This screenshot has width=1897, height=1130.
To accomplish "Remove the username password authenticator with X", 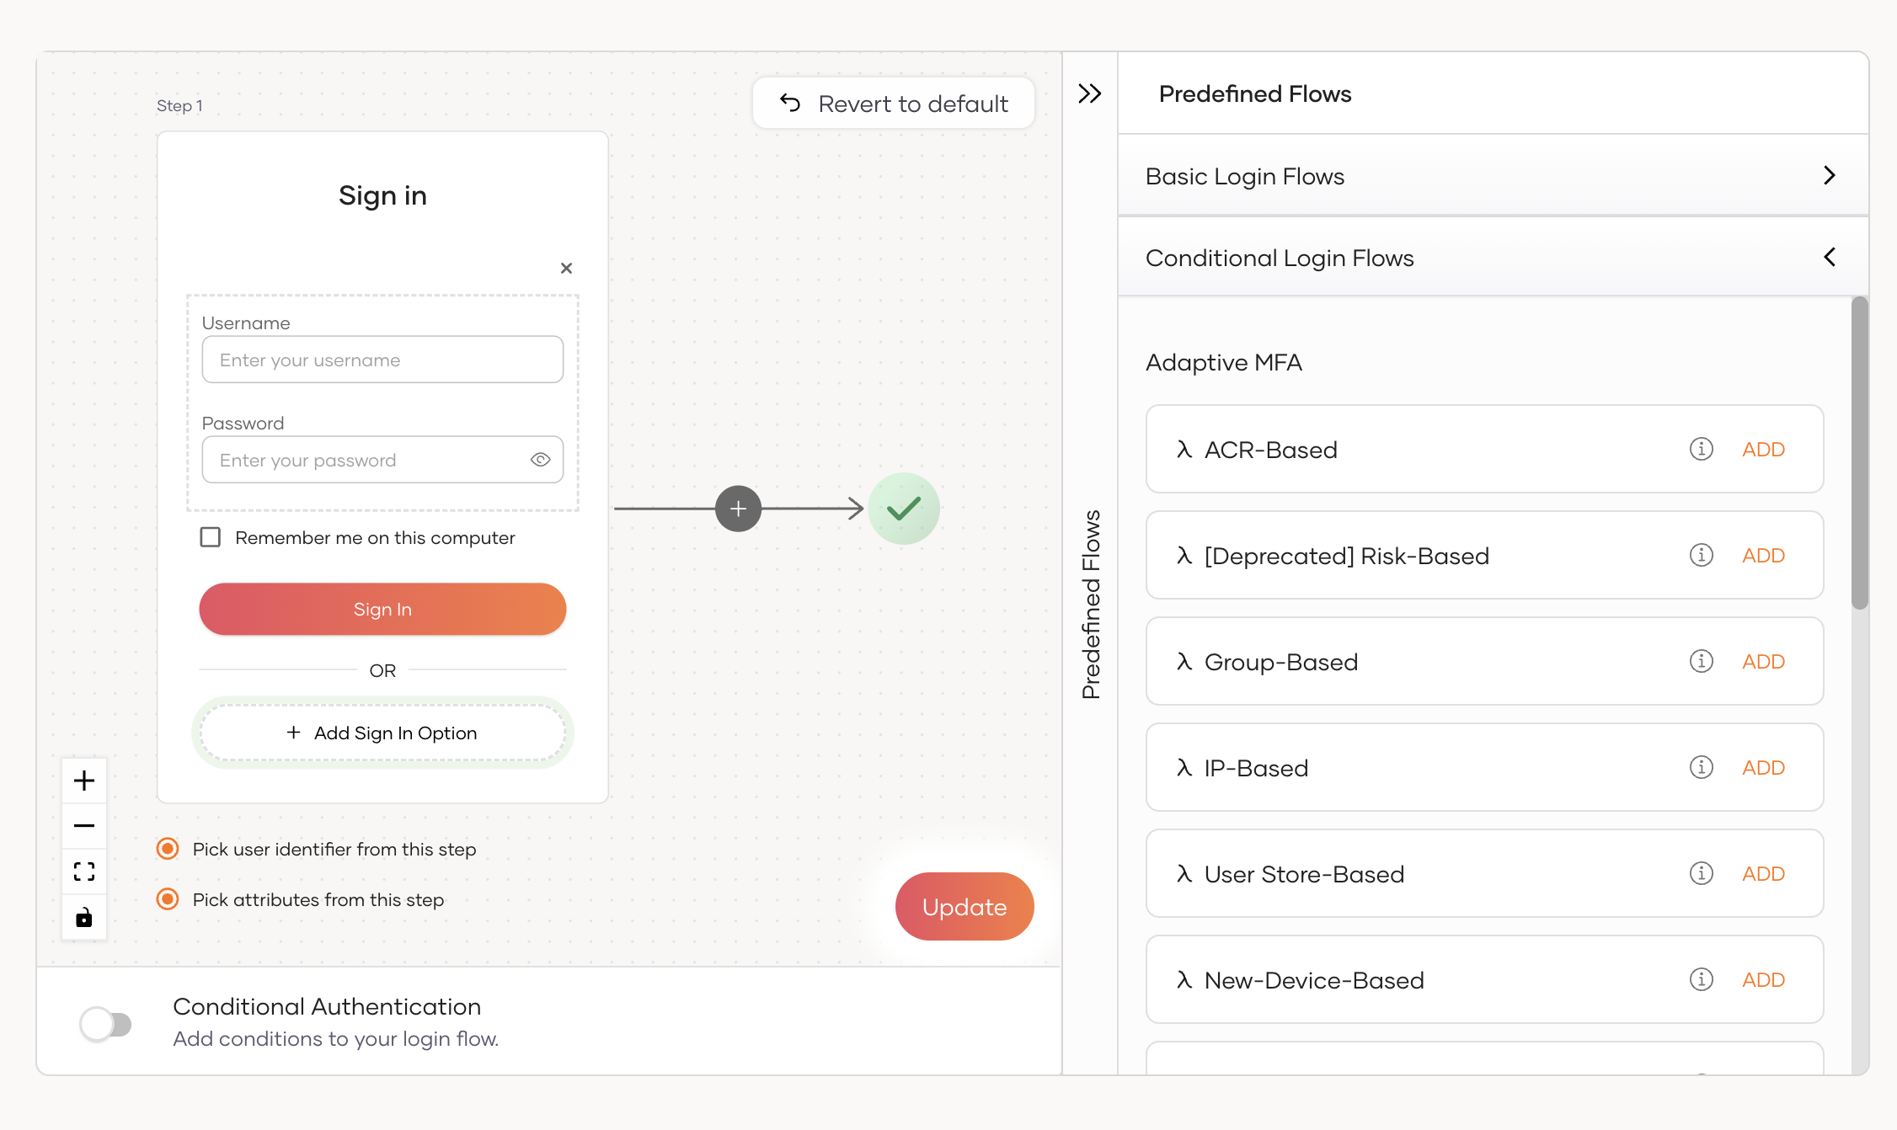I will [566, 268].
